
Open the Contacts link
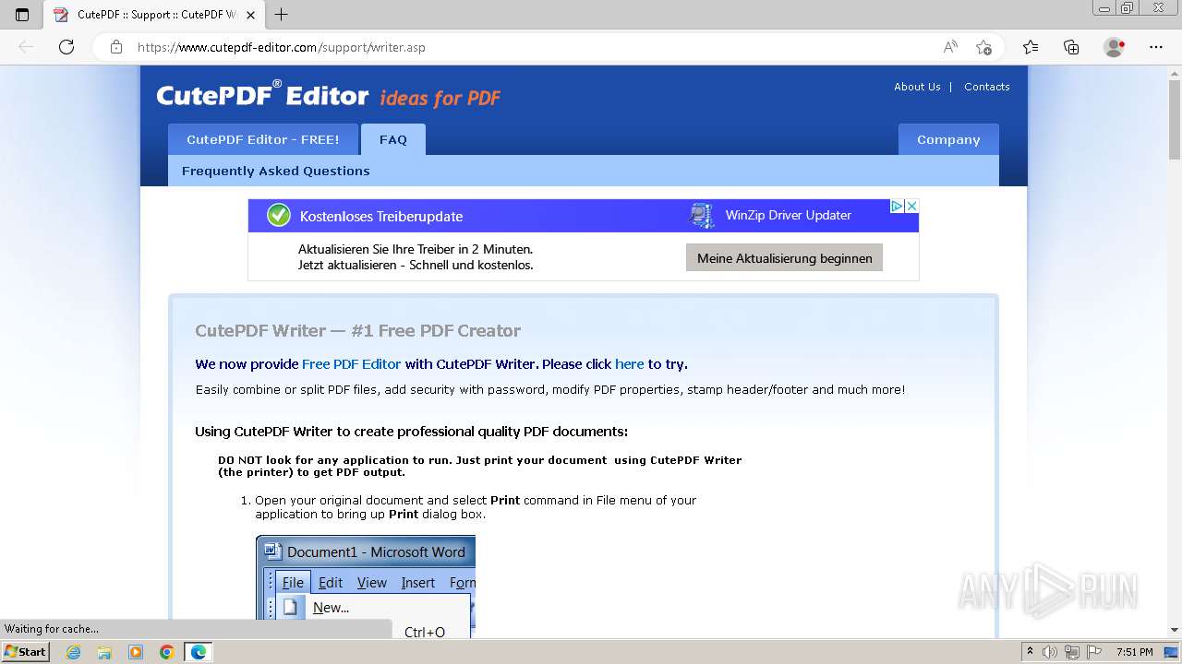pos(987,87)
